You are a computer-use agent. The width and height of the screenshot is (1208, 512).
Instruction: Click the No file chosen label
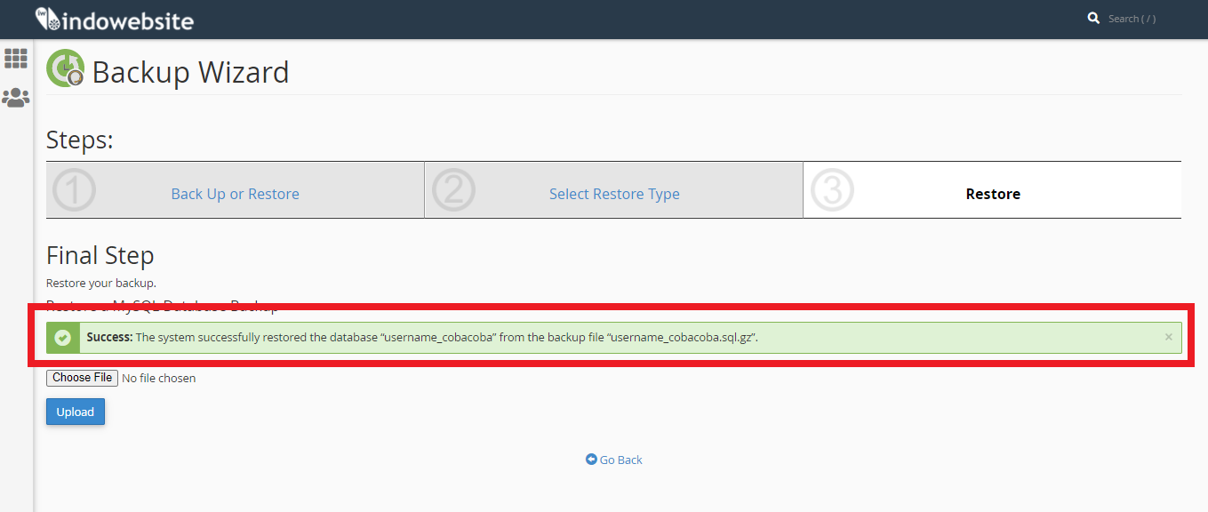coord(158,379)
